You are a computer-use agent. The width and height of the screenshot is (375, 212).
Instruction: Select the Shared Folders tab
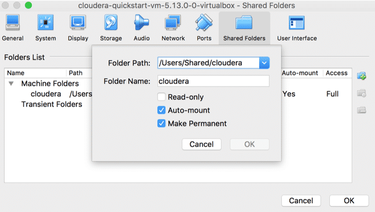[244, 28]
